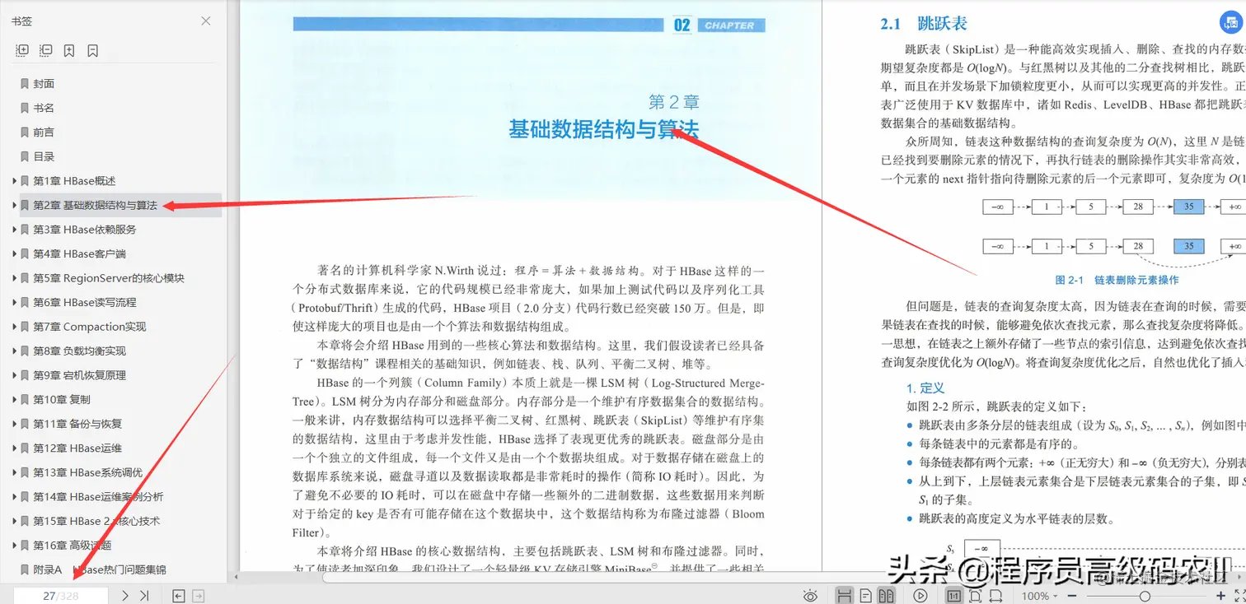Toggle eye-protection reading mode

810,595
